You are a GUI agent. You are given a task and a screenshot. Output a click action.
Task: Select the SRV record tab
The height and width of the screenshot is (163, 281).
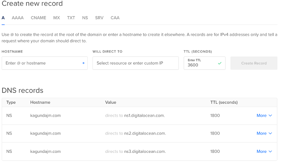pos(99,18)
